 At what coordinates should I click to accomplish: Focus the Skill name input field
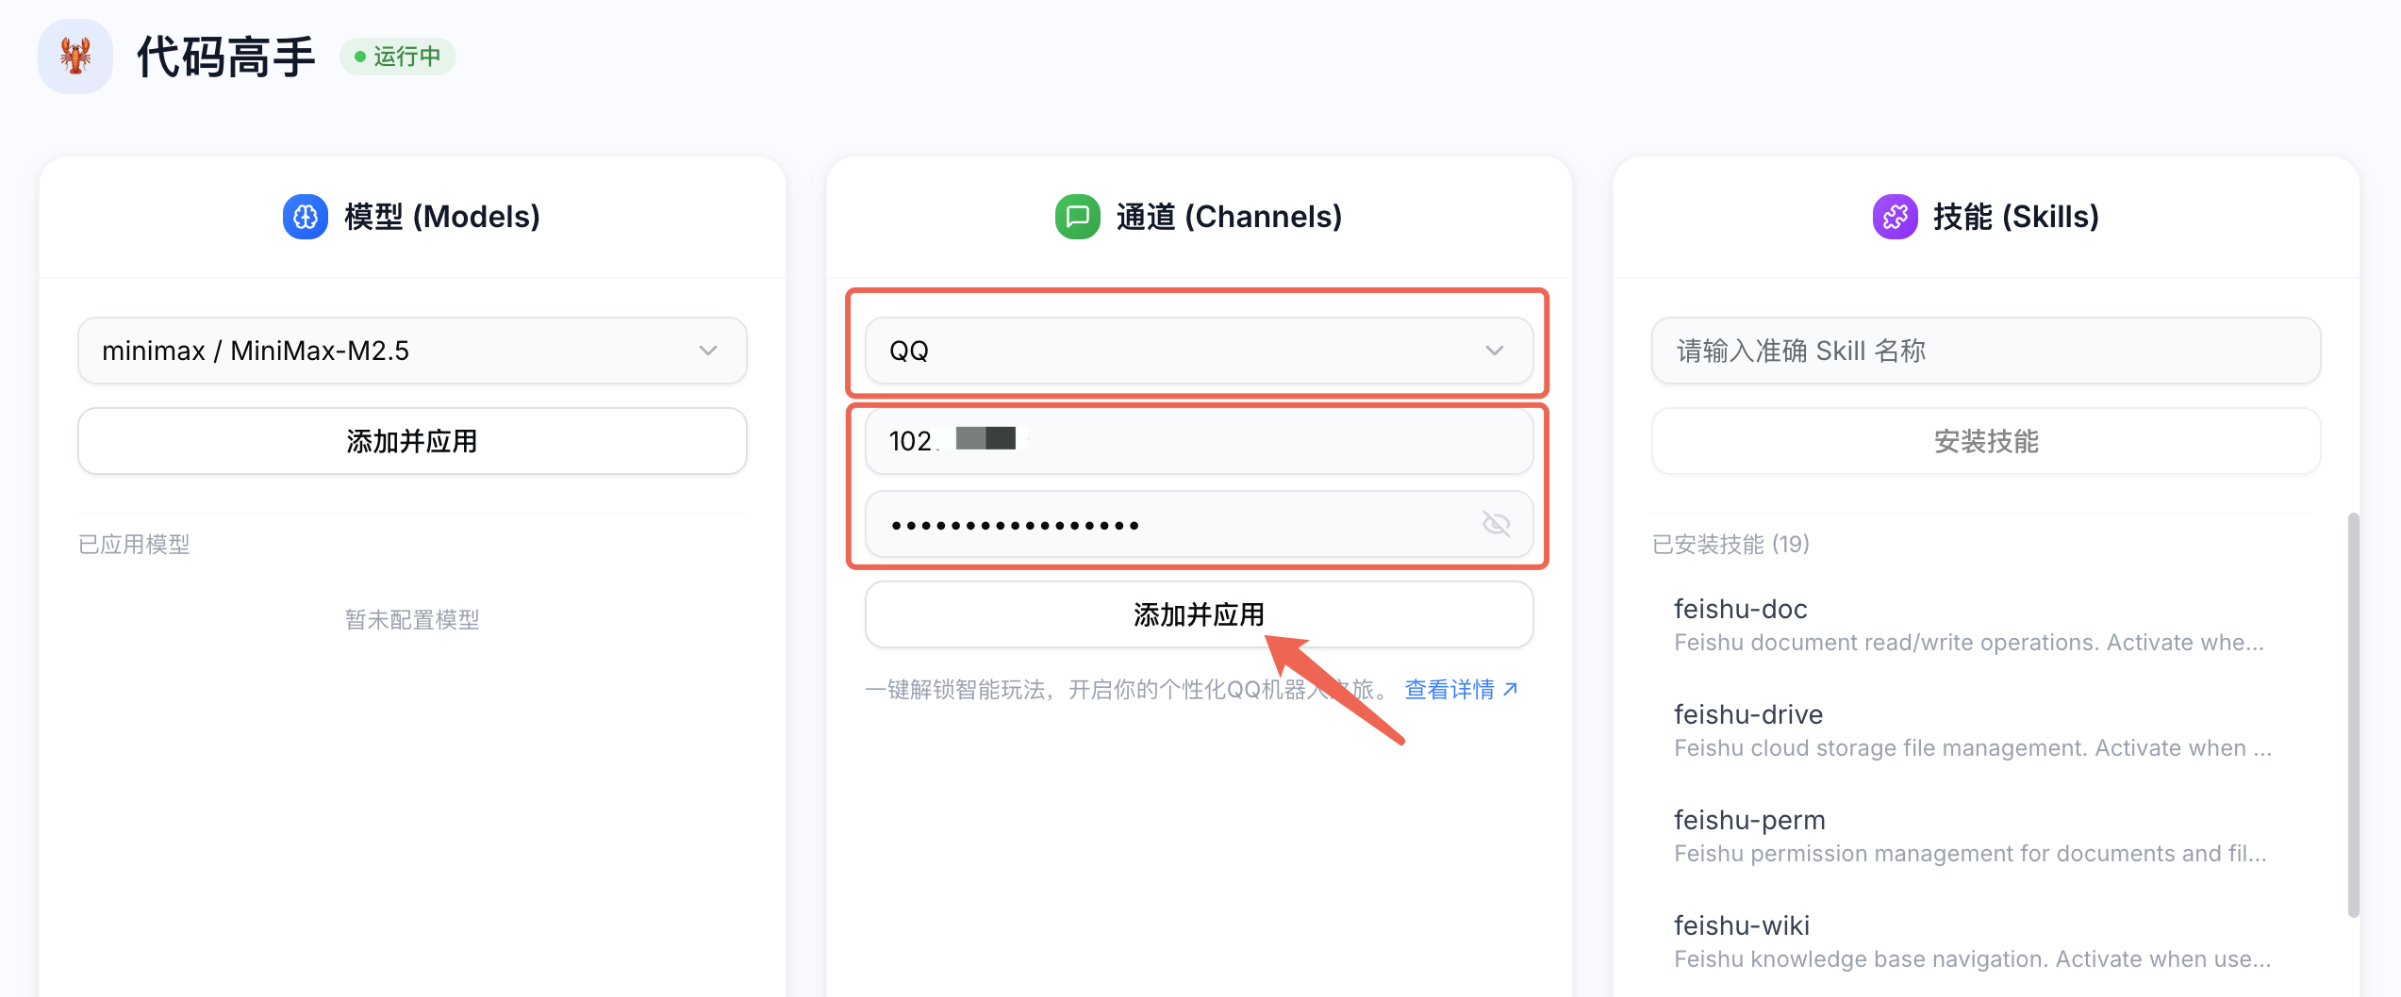[1986, 351]
